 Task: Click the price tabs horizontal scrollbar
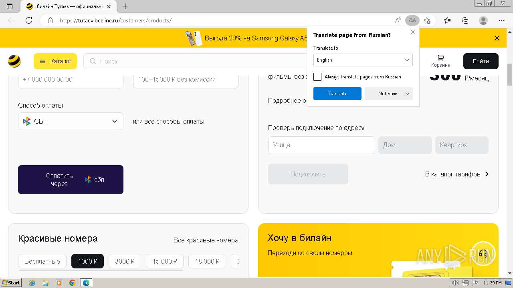[101, 270]
